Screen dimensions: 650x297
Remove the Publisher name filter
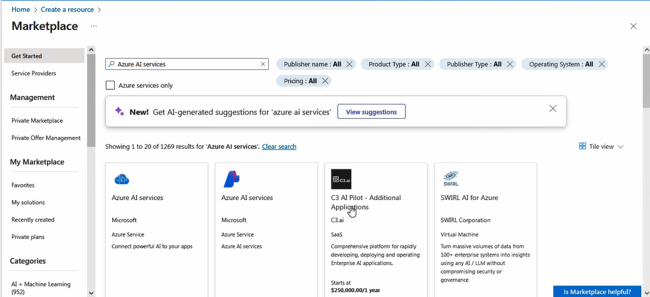pos(349,64)
